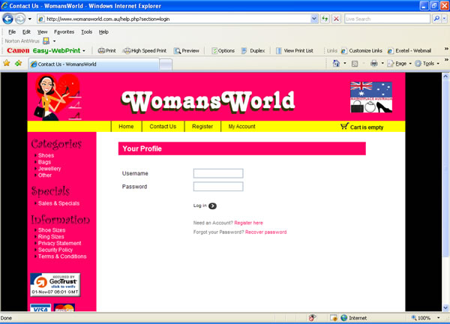Click the High Speed Print button
This screenshot has width=450, height=324.
pyautogui.click(x=144, y=50)
